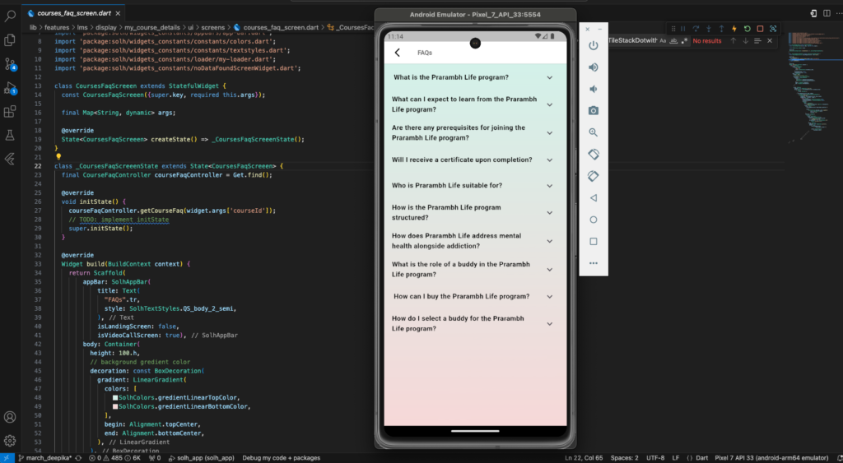Rotate the emulator left
Viewport: 843px width, 463px height.
(593, 154)
